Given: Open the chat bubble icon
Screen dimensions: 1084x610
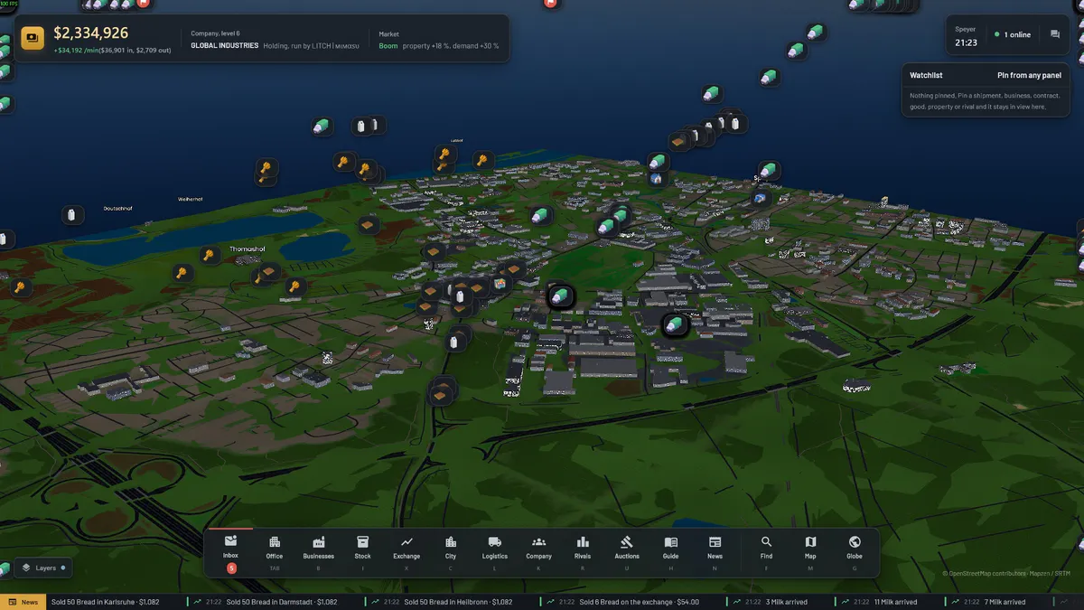Looking at the screenshot, I should tap(1054, 35).
